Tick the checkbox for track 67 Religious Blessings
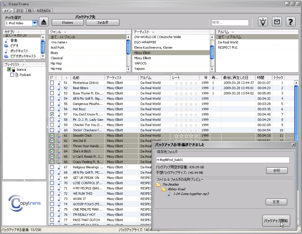 (x=52, y=167)
